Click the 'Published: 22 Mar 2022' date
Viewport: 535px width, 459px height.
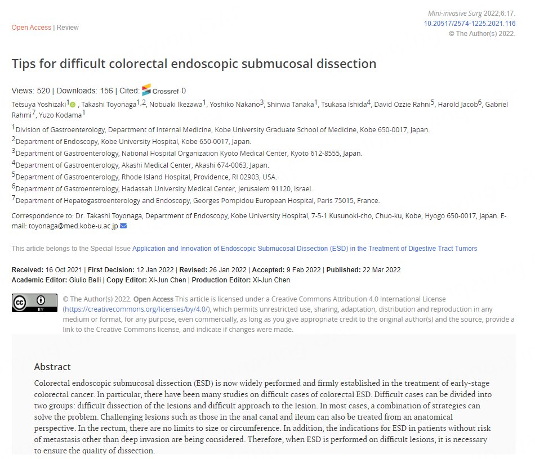point(363,270)
